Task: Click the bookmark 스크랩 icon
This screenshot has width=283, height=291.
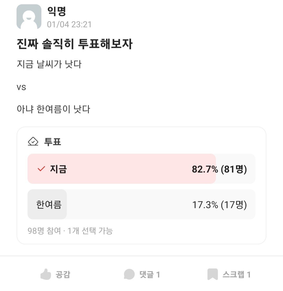Action: tap(213, 274)
